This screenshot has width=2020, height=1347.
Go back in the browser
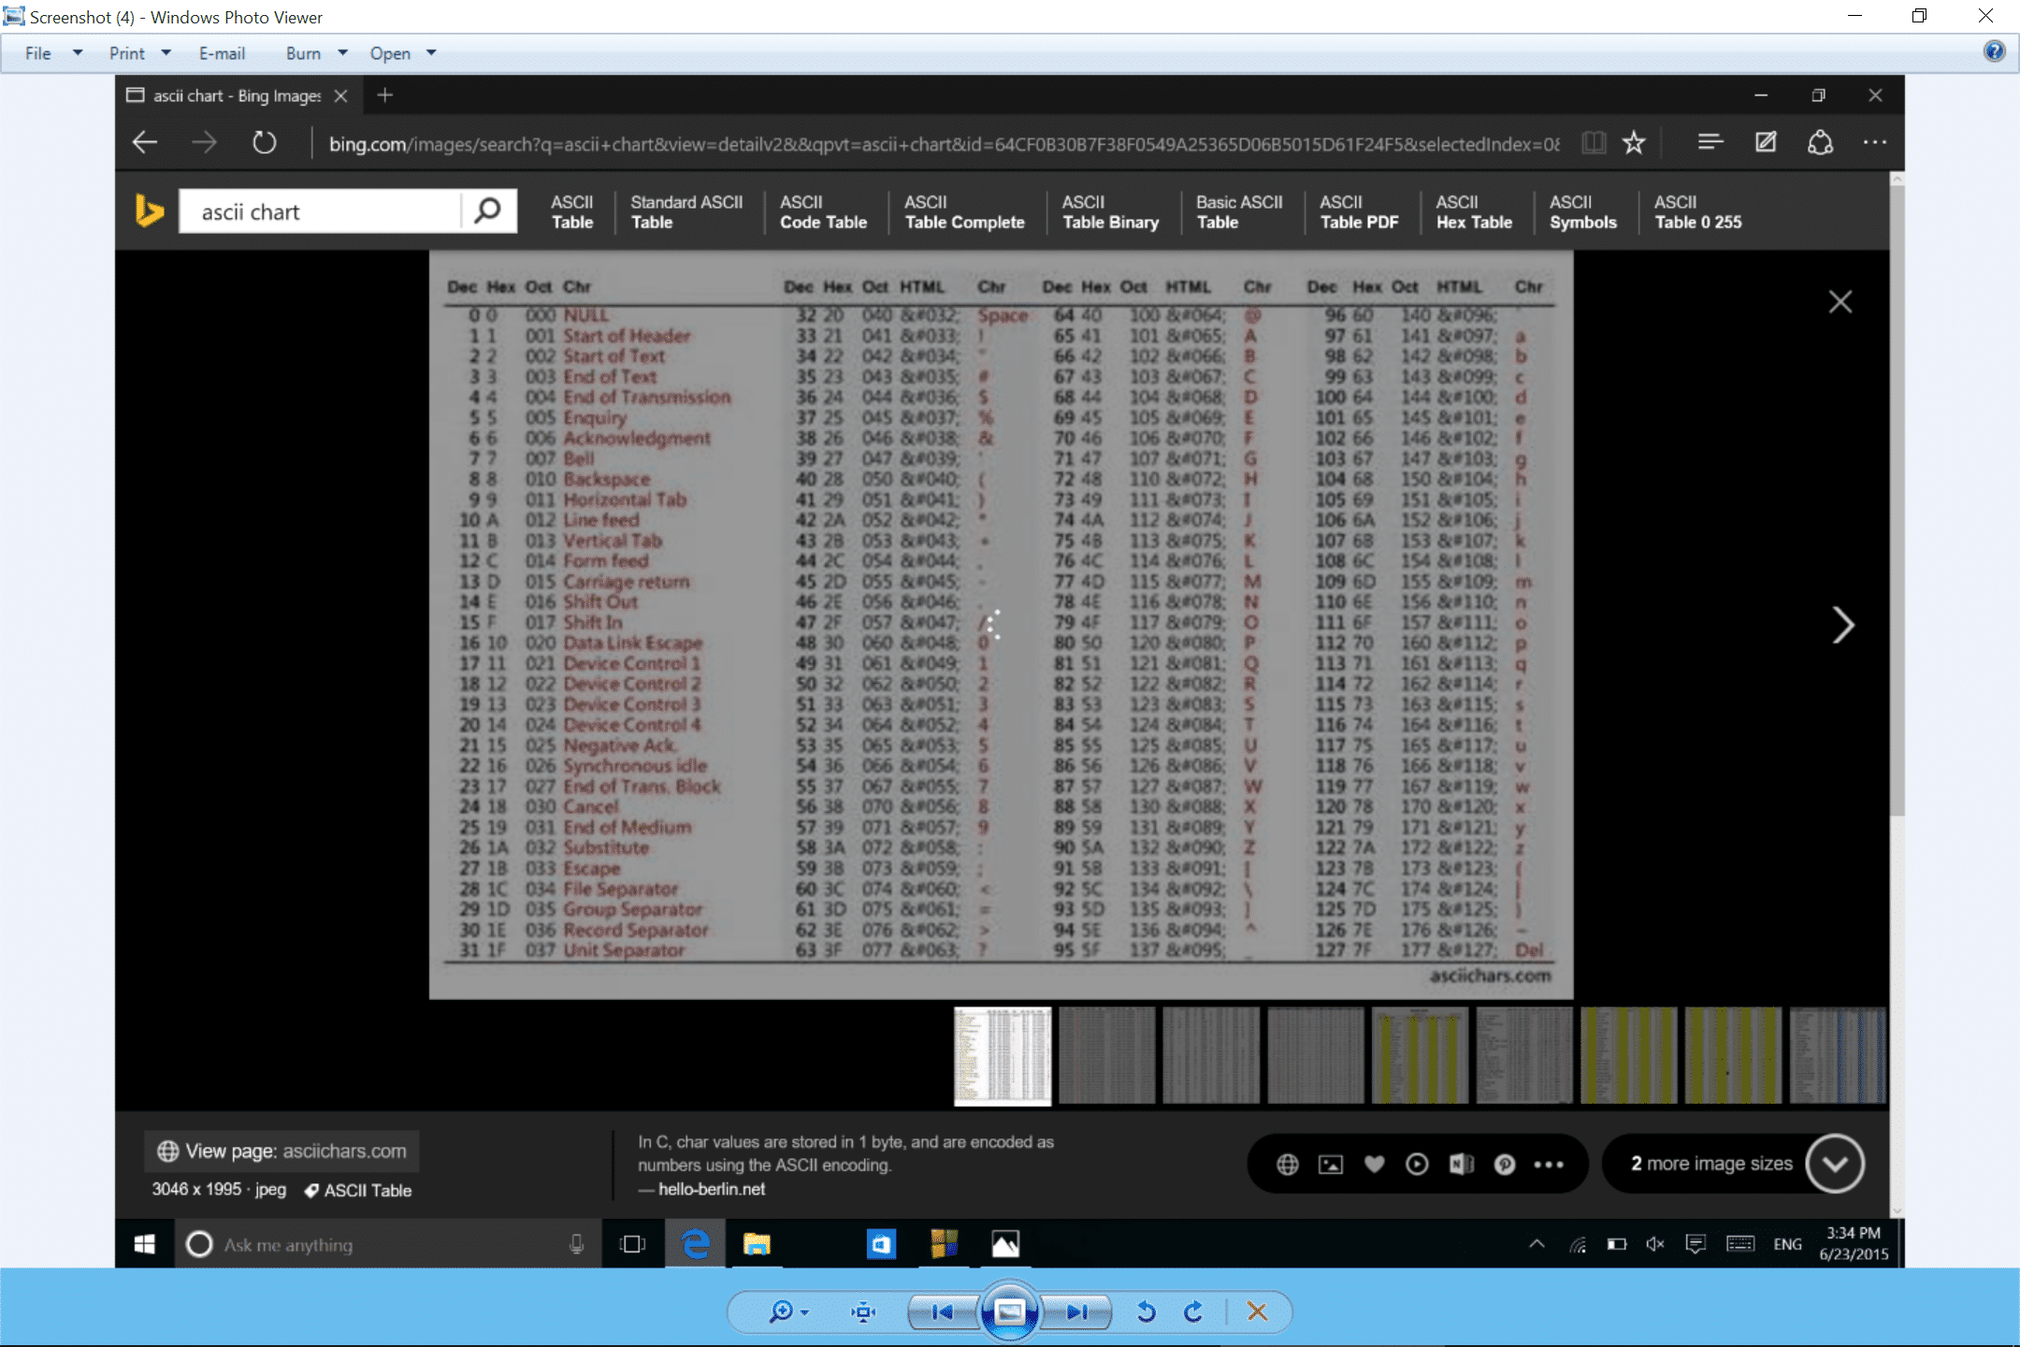coord(145,142)
